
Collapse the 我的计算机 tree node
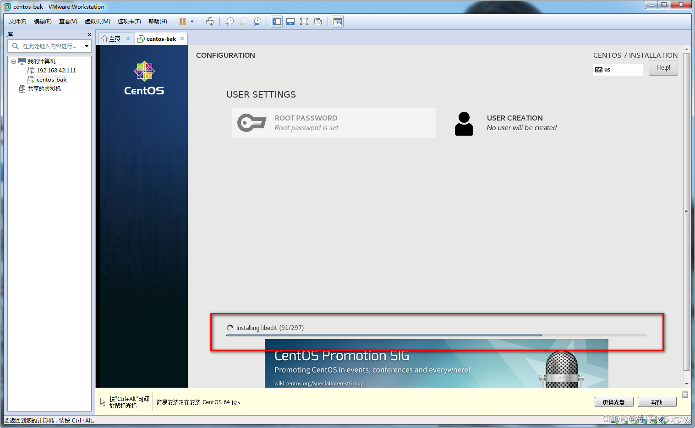[x=13, y=61]
